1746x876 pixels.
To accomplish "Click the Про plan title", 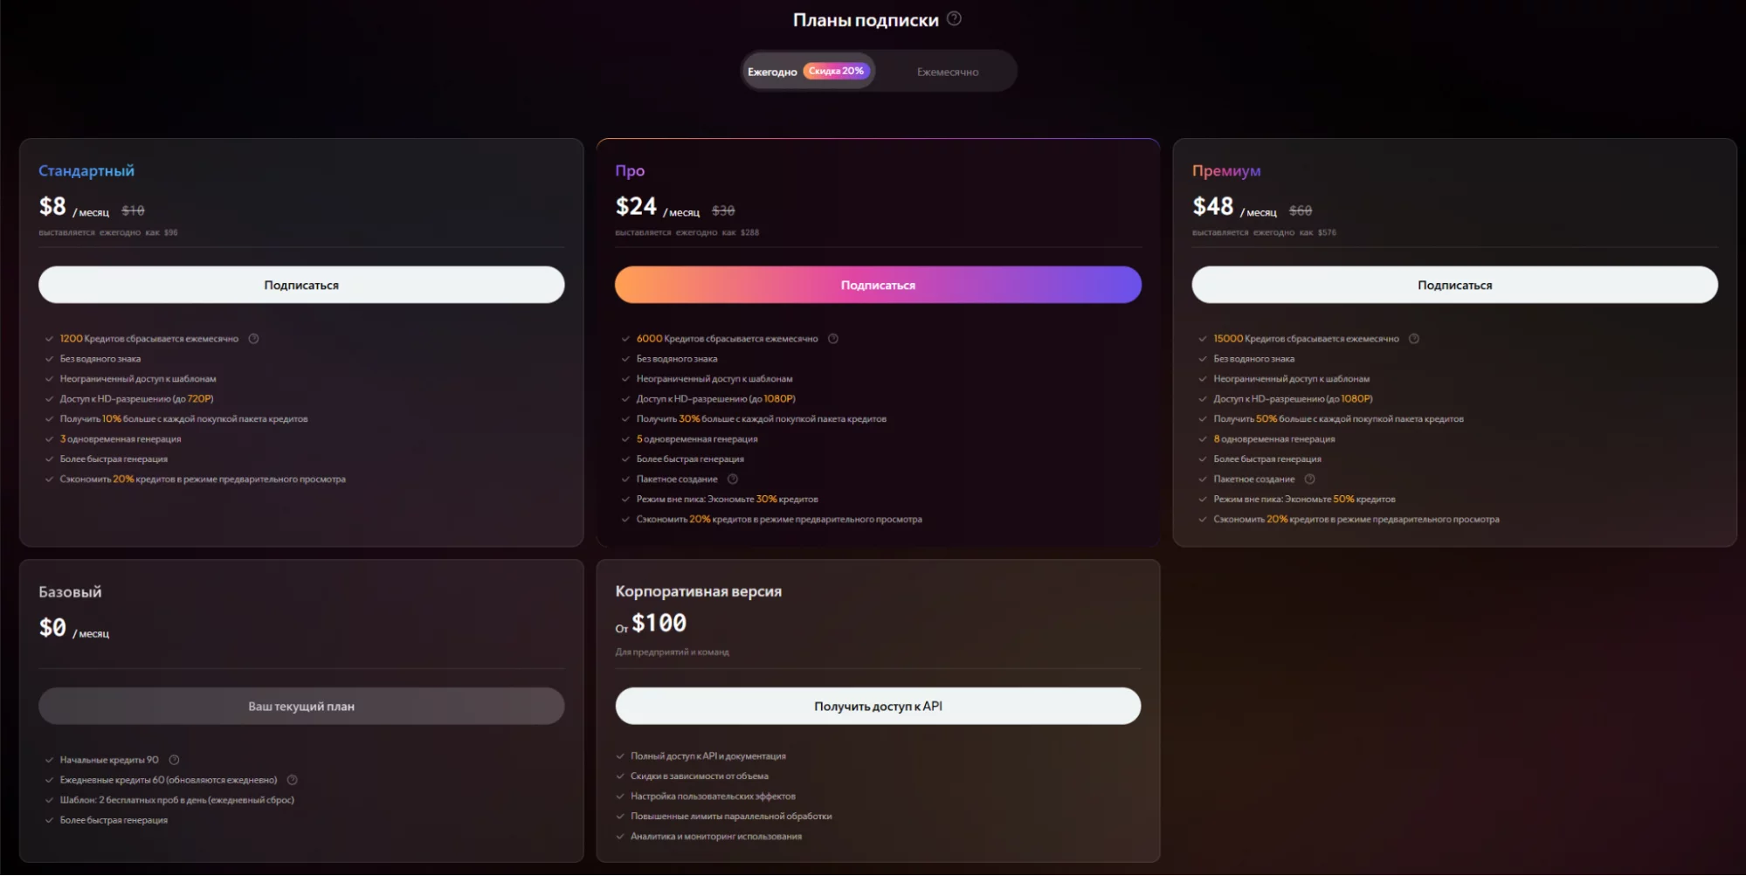I will (x=630, y=171).
